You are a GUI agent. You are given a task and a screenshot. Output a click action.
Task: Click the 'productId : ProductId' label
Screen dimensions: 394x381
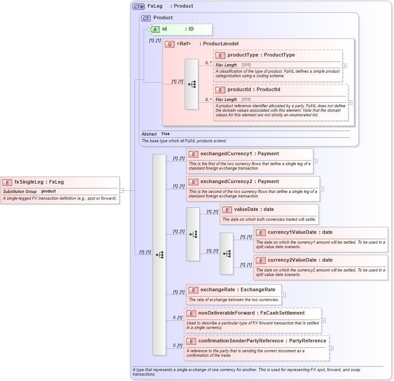coord(254,89)
